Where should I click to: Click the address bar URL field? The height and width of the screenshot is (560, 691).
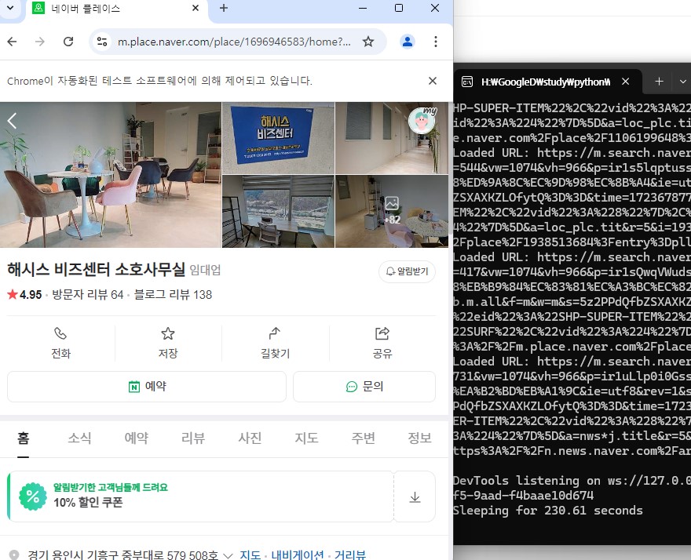coord(234,42)
